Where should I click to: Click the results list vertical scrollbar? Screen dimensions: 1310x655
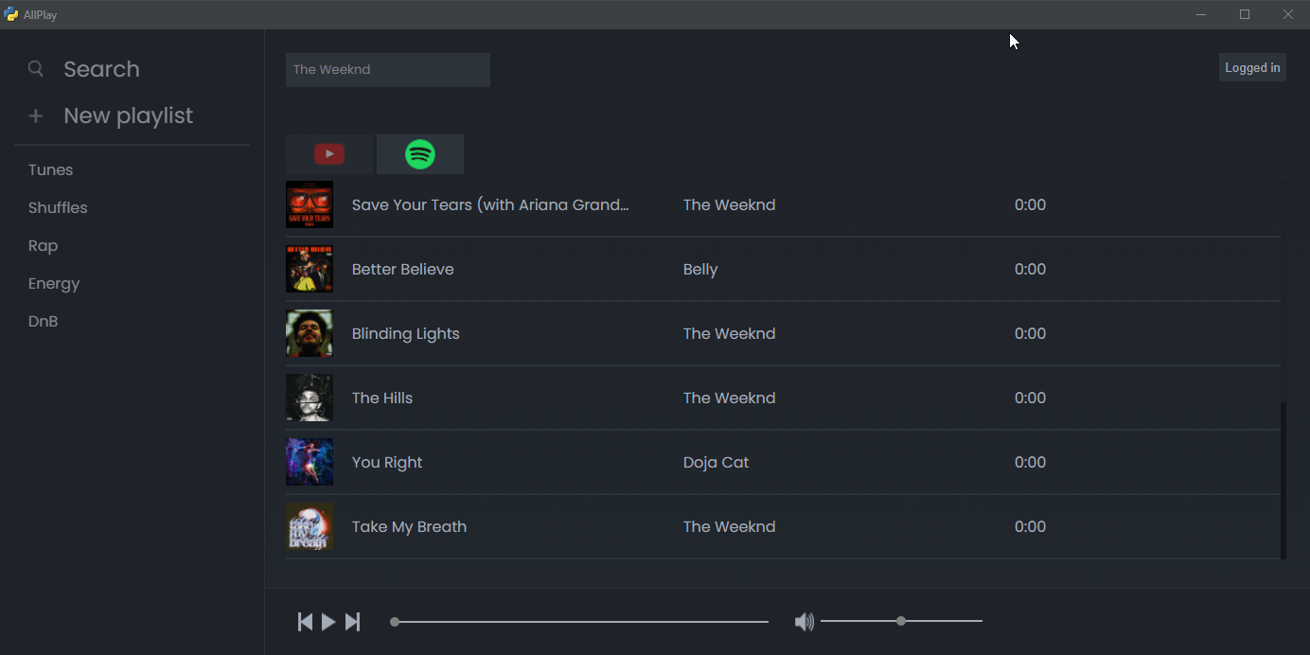[1283, 481]
